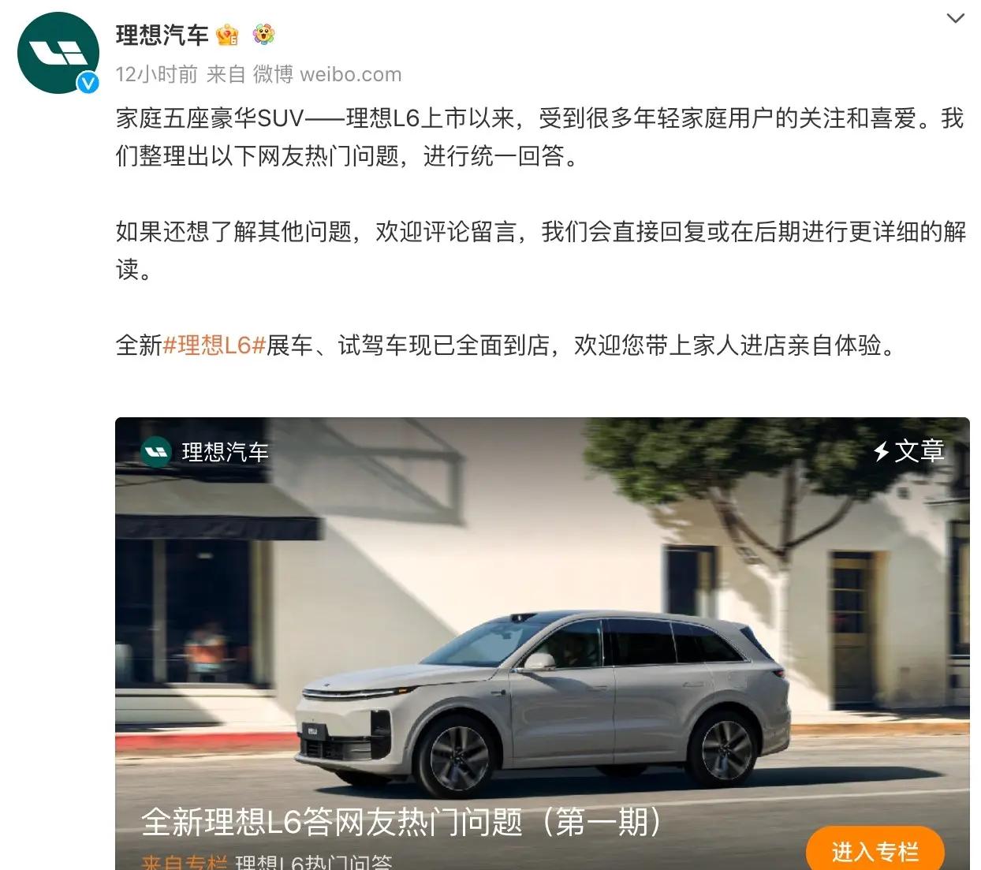Click the crown membership icon beside username
The width and height of the screenshot is (981, 870).
[228, 35]
